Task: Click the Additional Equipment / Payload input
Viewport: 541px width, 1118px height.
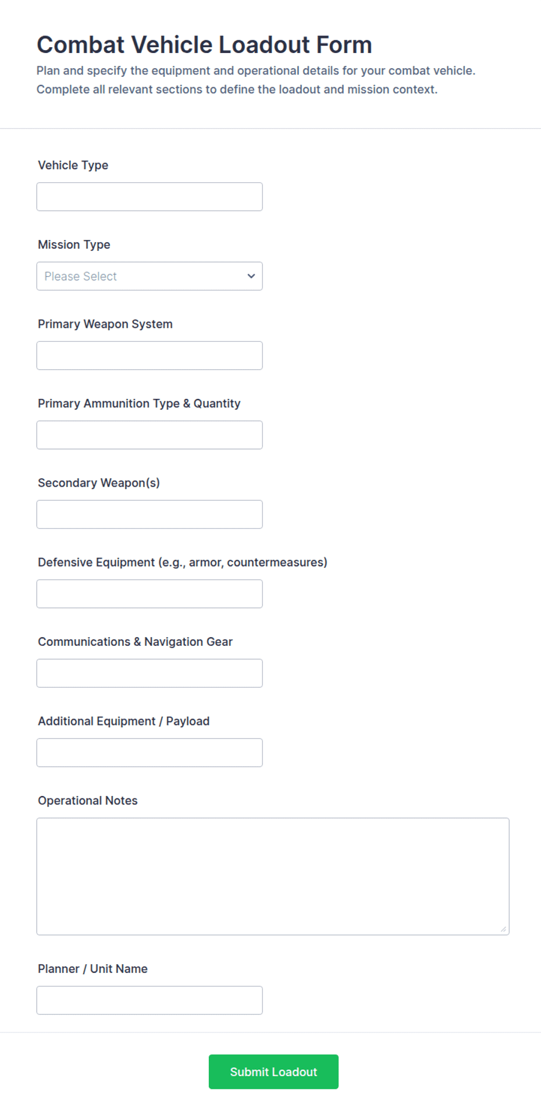Action: 150,752
